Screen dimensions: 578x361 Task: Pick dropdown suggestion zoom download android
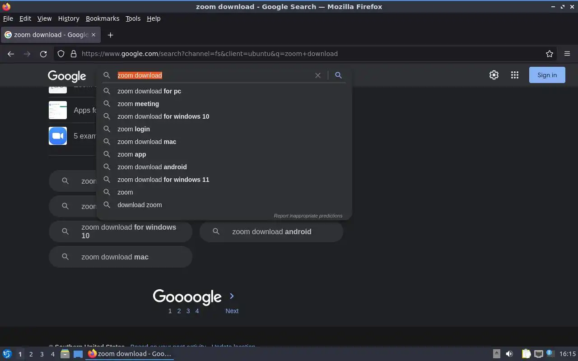pyautogui.click(x=224, y=167)
